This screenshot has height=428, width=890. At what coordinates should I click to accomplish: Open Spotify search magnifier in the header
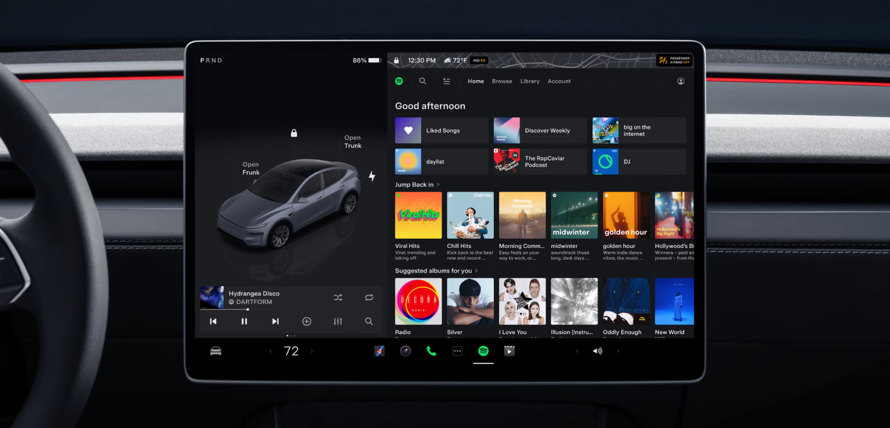[423, 81]
